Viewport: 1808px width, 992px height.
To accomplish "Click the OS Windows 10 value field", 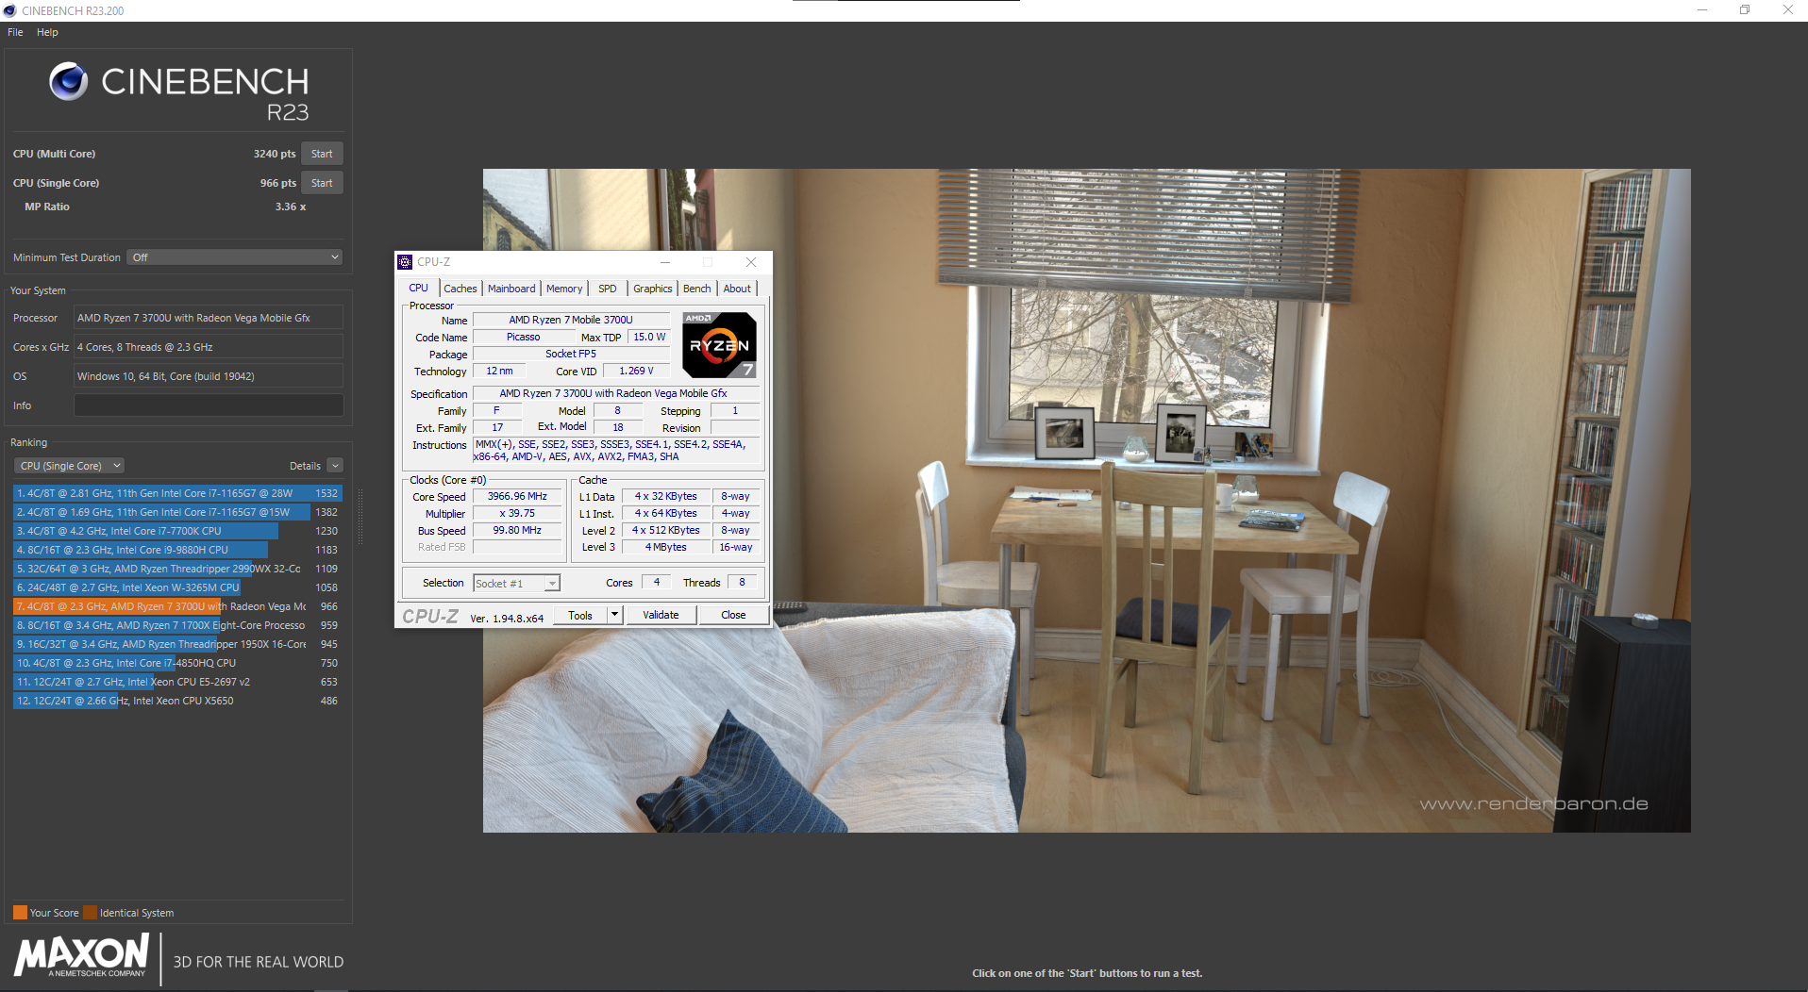I will click(209, 376).
